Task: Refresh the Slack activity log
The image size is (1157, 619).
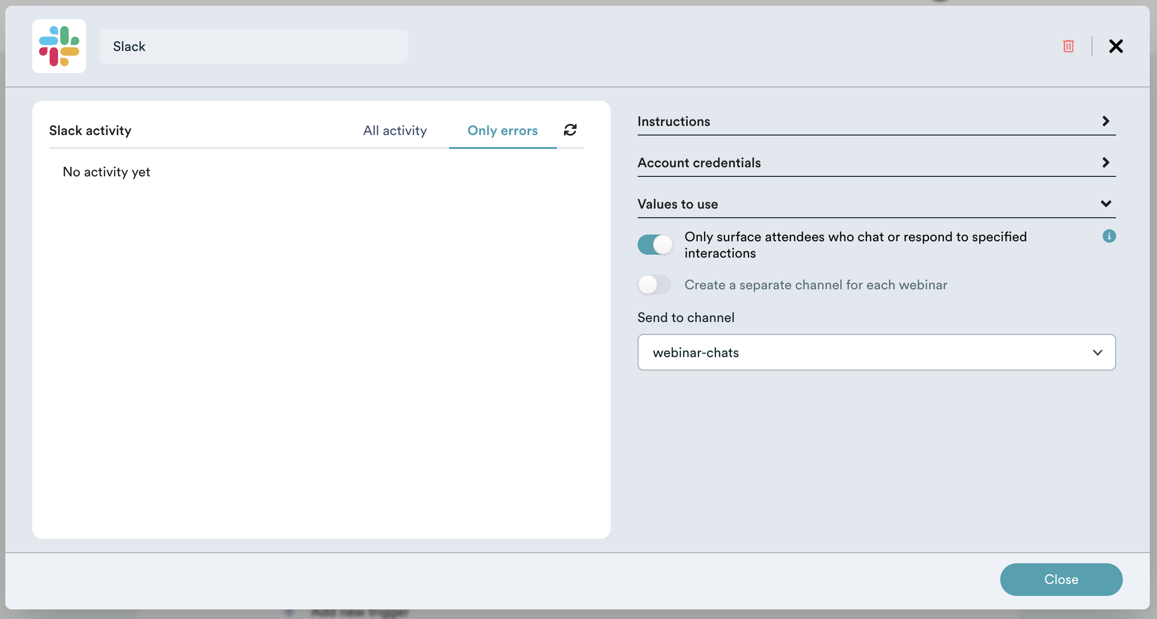Action: (x=570, y=130)
